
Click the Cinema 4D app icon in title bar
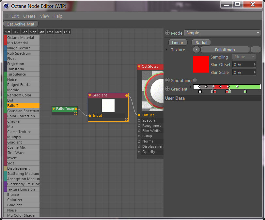(6, 6)
